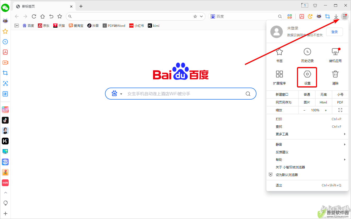Image resolution: width=351 pixels, height=219 pixels.
Task: Open a 小号 window
Action: [340, 95]
